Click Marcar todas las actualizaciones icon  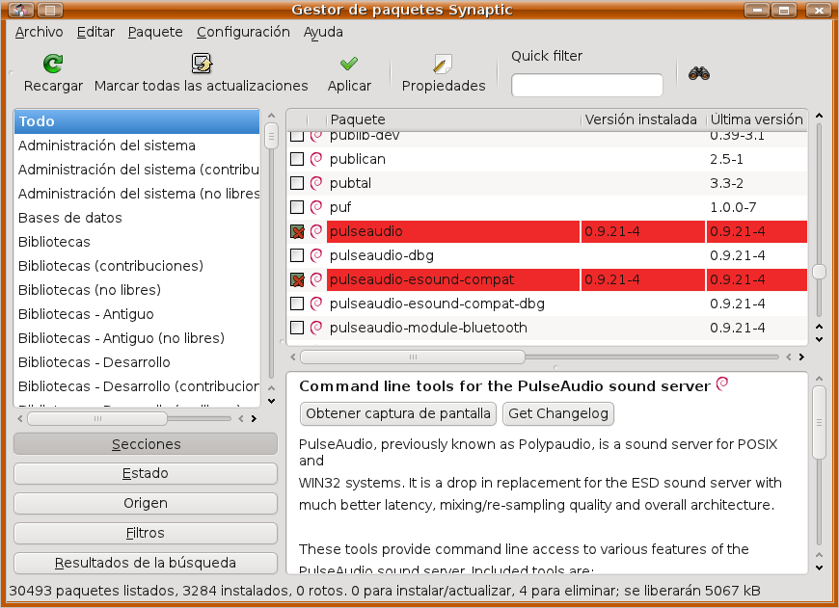pos(202,64)
